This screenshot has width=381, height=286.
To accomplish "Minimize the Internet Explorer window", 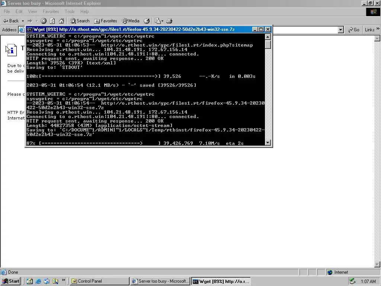I will click(x=364, y=3).
